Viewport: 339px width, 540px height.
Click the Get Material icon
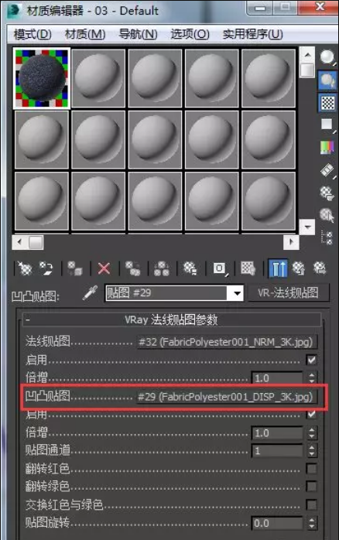point(25,268)
